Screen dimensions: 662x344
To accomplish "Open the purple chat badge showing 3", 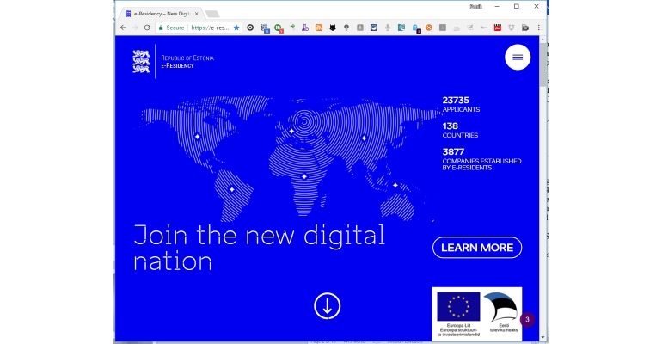I will coord(527,320).
